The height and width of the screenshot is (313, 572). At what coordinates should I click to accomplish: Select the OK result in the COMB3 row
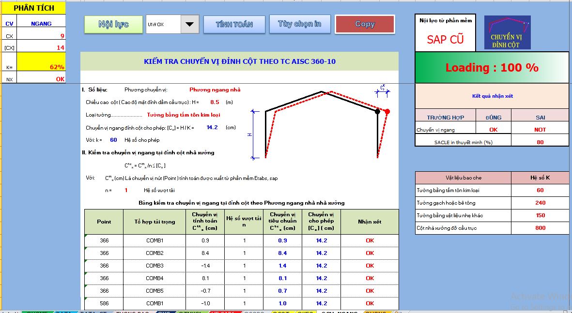370,266
